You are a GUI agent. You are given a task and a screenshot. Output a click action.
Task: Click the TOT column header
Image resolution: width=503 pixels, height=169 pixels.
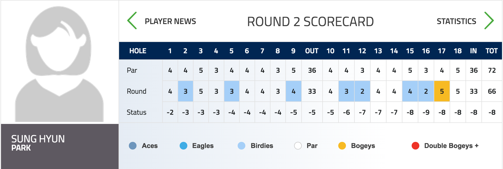click(x=491, y=51)
